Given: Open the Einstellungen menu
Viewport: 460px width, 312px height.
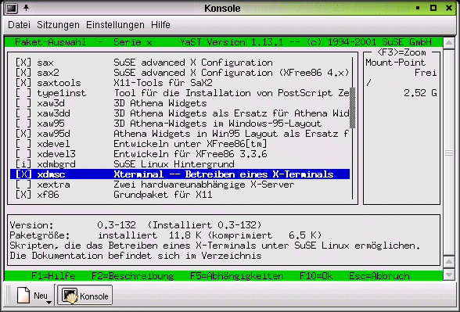Looking at the screenshot, I should coord(115,25).
